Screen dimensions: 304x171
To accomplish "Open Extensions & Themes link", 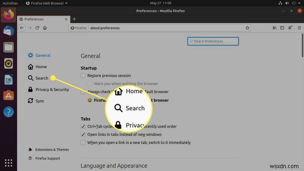I will [x=49, y=150].
